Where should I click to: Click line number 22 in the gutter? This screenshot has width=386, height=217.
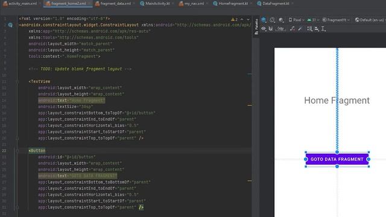pyautogui.click(x=4, y=151)
